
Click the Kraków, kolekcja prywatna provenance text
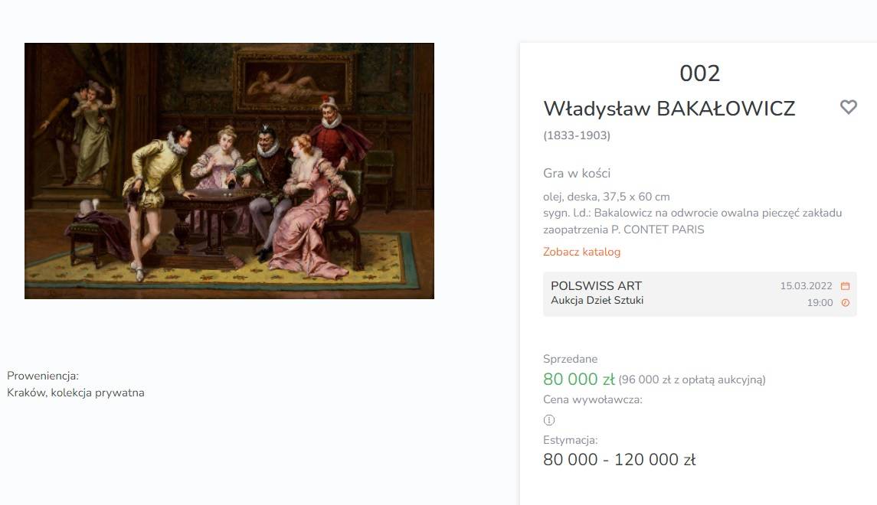point(75,393)
